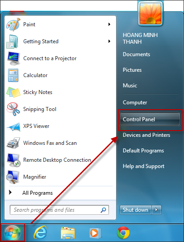Open the XPS Viewer icon
This screenshot has height=242, width=184.
pyautogui.click(x=13, y=127)
